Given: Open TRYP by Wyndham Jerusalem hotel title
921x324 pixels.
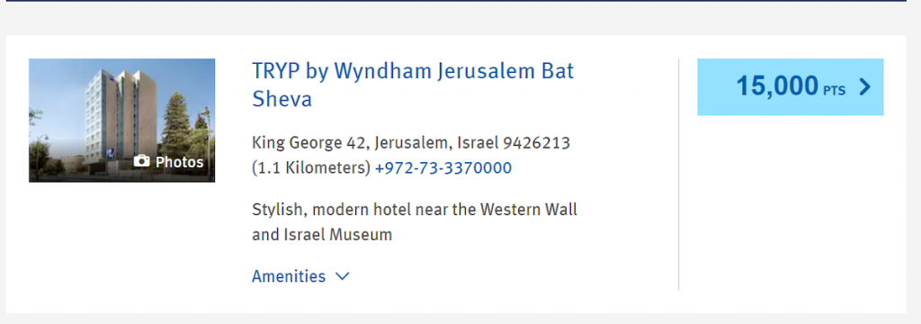Looking at the screenshot, I should 413,85.
